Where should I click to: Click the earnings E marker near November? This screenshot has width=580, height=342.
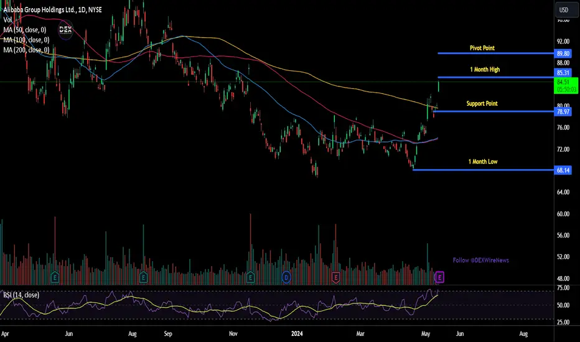[250, 277]
